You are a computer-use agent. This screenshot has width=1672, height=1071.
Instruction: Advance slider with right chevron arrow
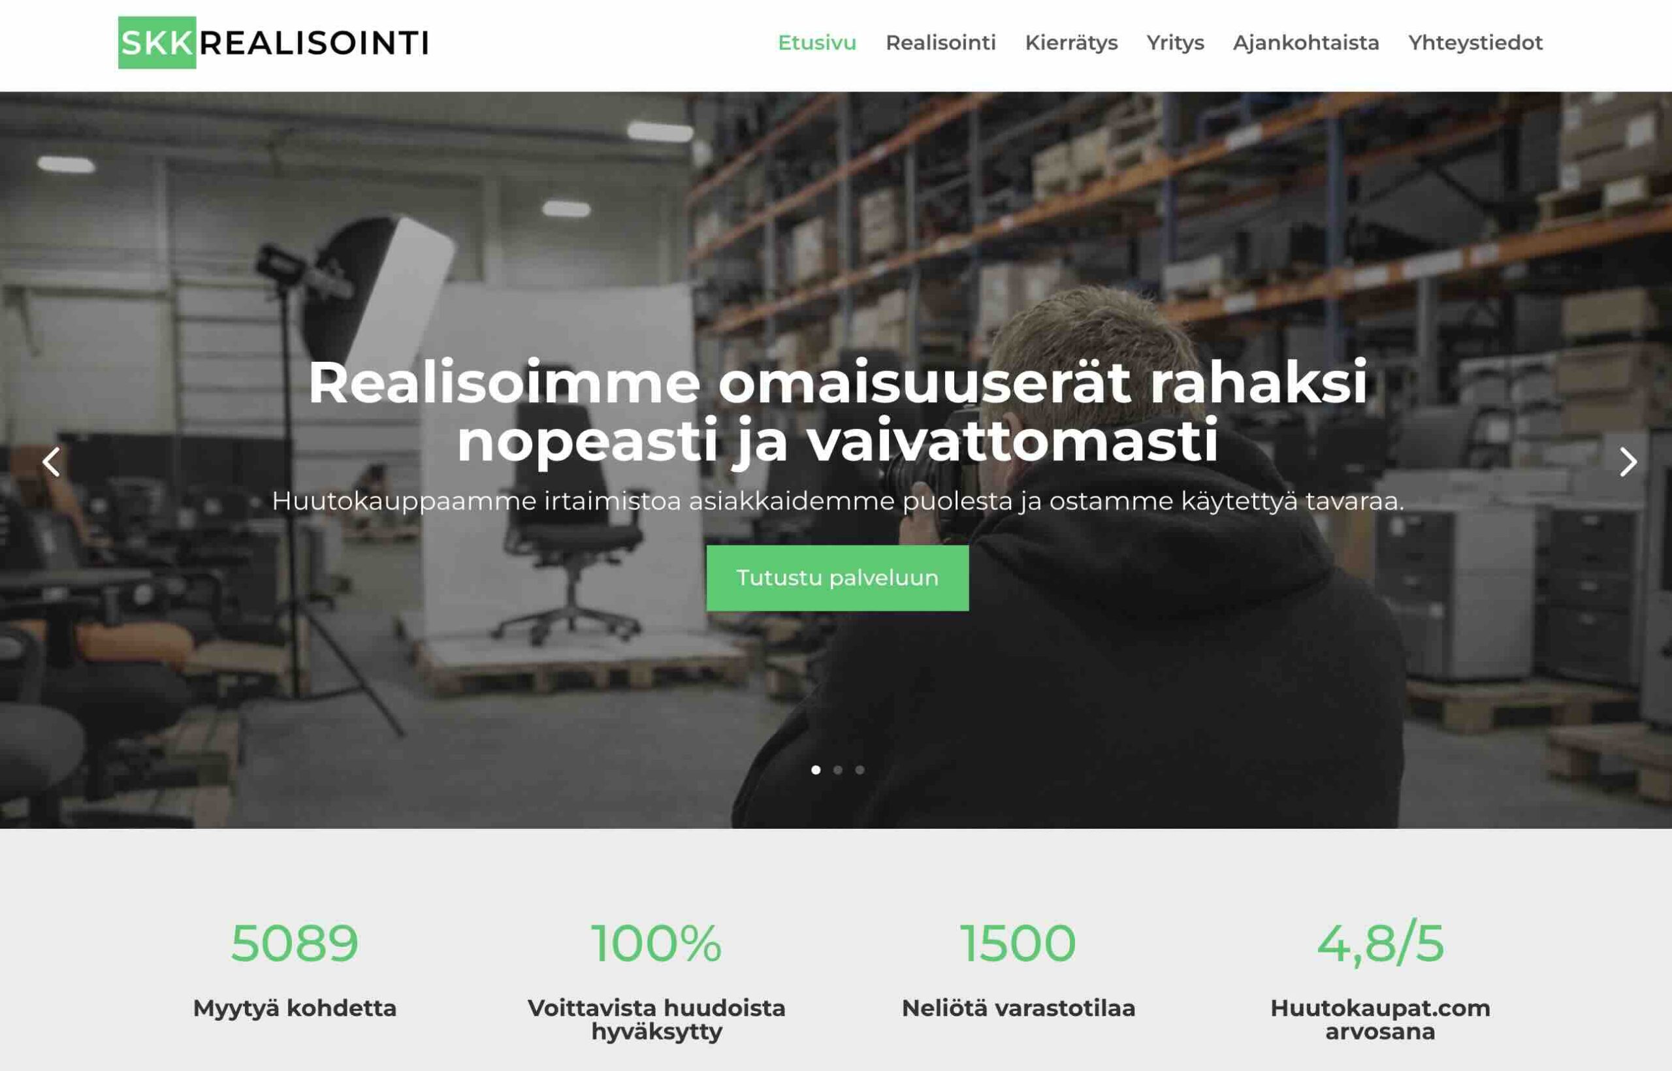tap(1628, 462)
